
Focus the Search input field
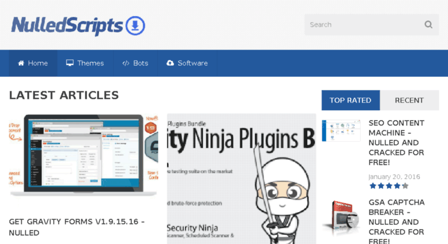371,25
